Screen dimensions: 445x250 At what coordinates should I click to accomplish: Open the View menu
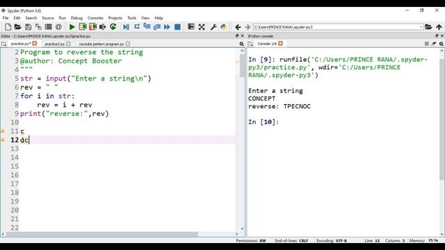pos(145,18)
